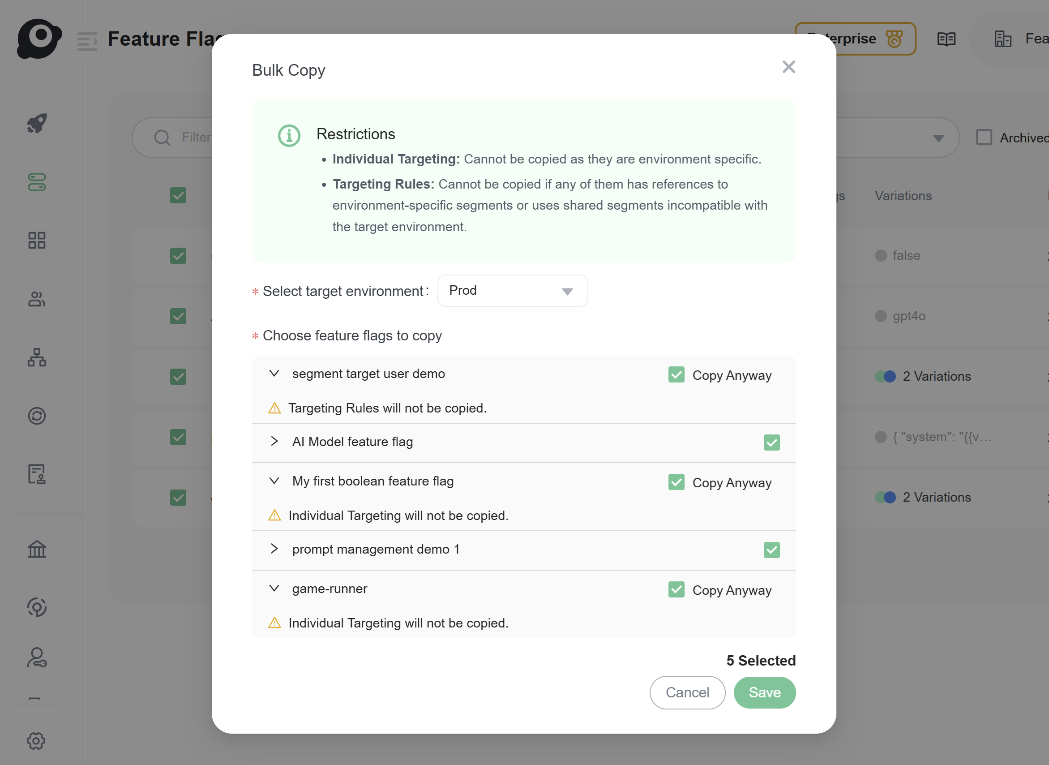The height and width of the screenshot is (765, 1049).
Task: Click the 'game-runner' flag name
Action: pos(330,589)
